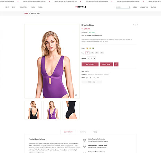Select the first size option box

click(x=87, y=53)
